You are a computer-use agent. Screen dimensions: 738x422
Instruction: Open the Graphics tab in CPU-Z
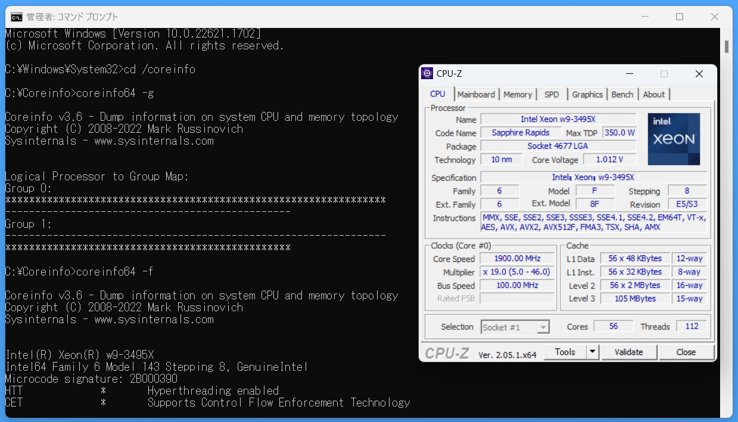(x=587, y=94)
